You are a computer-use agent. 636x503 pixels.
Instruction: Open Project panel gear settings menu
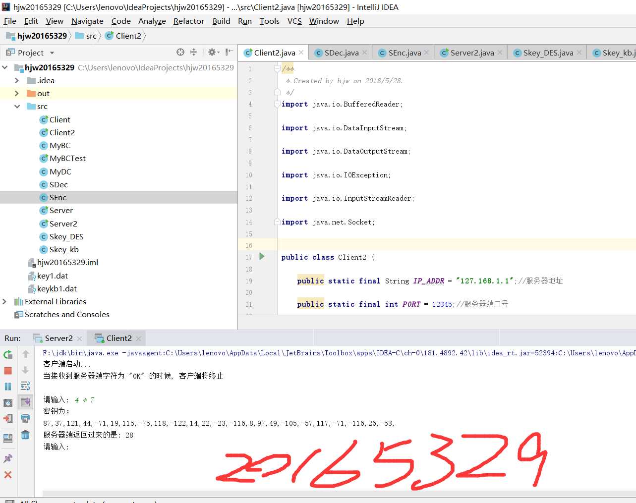(x=213, y=52)
